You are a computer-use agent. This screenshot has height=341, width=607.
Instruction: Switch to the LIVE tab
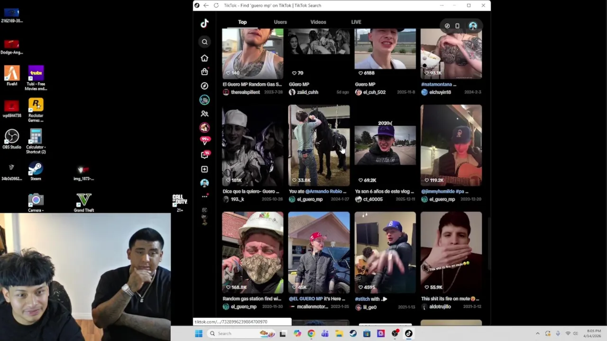click(x=356, y=22)
